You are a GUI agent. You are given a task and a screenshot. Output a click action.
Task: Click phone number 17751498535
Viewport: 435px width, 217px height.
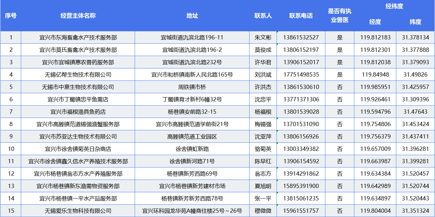pos(301,75)
